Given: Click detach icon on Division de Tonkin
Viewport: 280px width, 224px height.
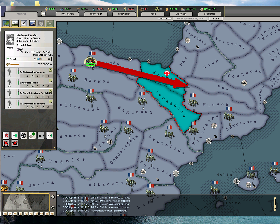Looking at the screenshot, I should click(51, 81).
